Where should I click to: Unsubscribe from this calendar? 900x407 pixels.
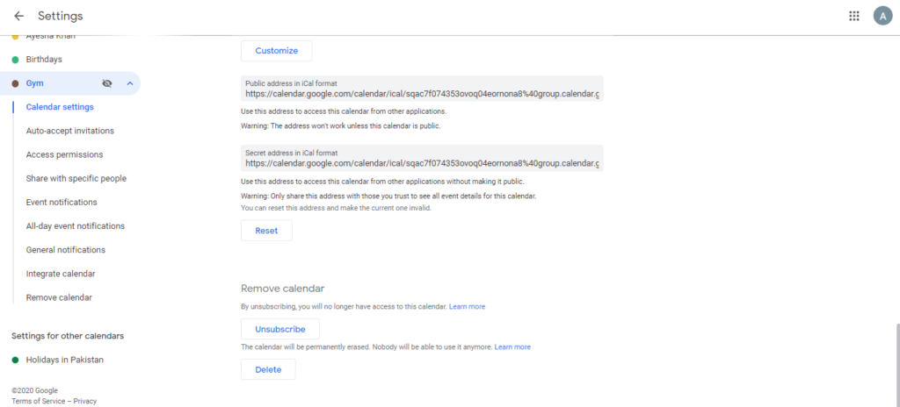pos(280,329)
